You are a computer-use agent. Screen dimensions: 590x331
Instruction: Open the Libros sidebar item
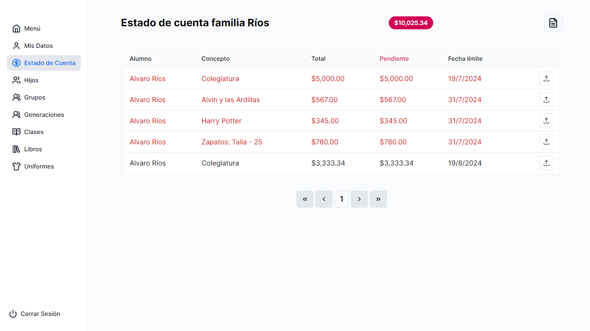(x=33, y=149)
